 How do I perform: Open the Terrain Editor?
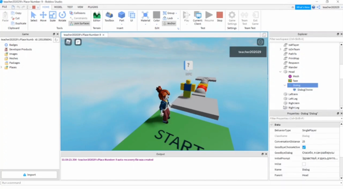click(96, 16)
